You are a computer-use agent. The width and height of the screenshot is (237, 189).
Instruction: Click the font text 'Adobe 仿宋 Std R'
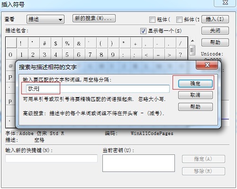[x=42, y=133]
